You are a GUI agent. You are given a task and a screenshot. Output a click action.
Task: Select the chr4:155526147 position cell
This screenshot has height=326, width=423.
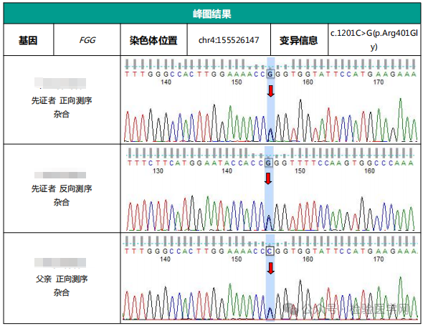click(x=229, y=40)
